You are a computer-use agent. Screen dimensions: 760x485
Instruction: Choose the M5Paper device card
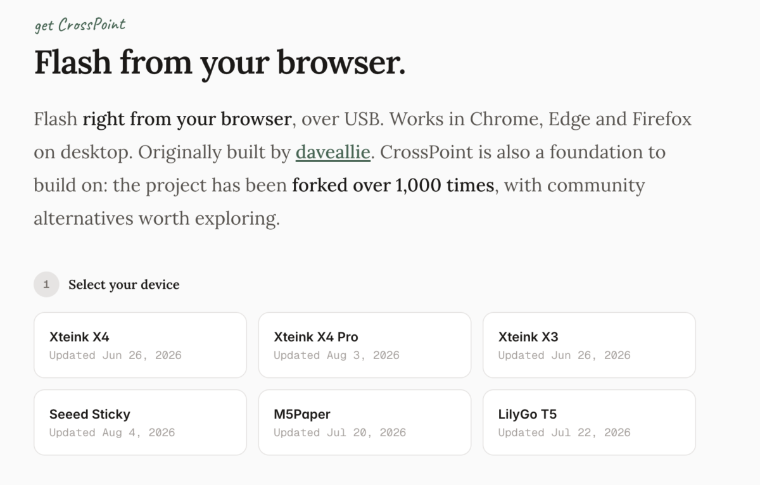tap(365, 422)
